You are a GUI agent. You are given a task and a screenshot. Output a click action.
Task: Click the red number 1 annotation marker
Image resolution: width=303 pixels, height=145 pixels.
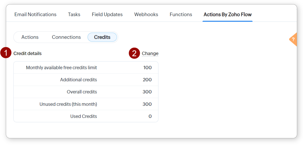[x=6, y=53]
